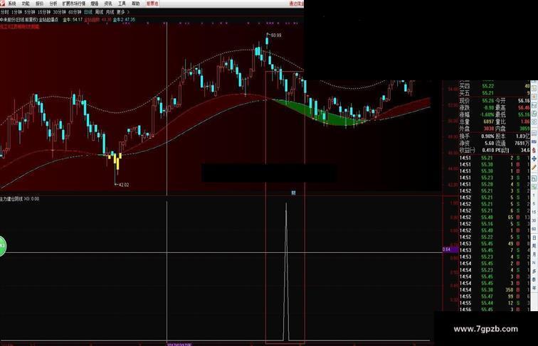Click the blue RSI indicator icon in sidebar

[534, 141]
